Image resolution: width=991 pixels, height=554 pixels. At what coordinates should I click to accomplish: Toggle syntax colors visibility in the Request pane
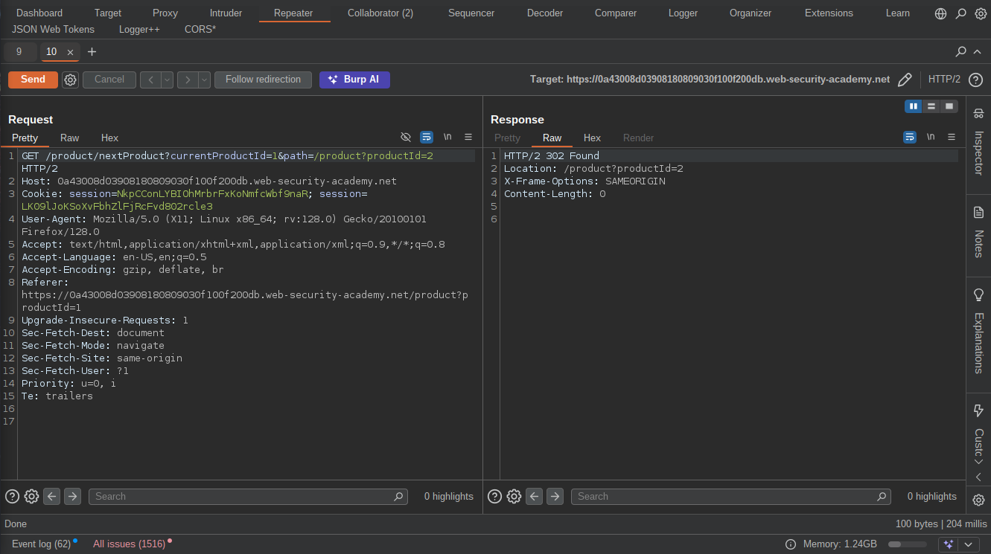pos(406,137)
